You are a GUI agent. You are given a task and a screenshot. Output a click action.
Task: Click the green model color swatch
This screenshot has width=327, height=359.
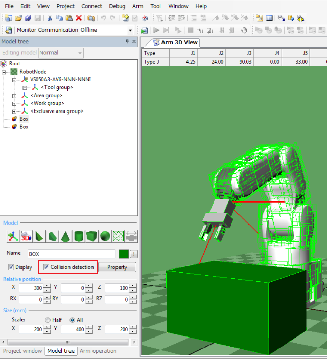123,254
